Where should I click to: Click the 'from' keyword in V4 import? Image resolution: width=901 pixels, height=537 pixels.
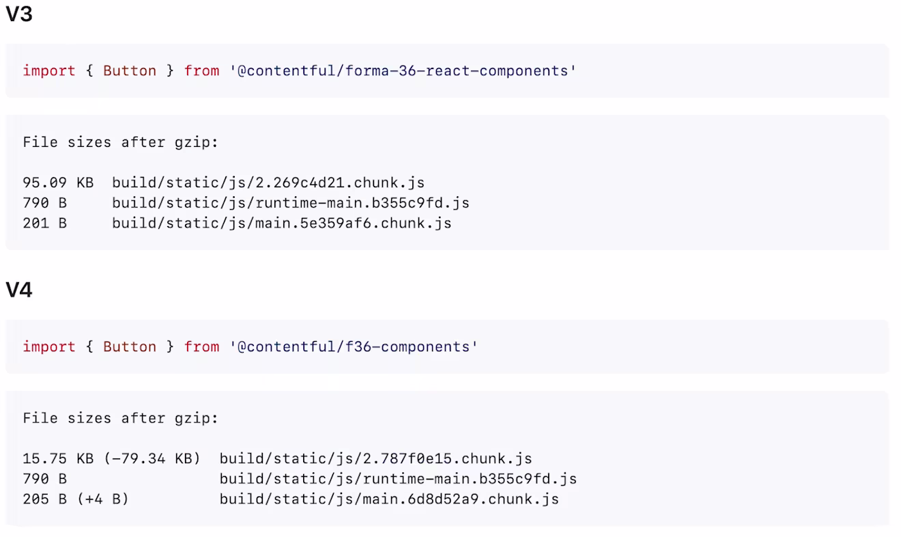pyautogui.click(x=201, y=346)
